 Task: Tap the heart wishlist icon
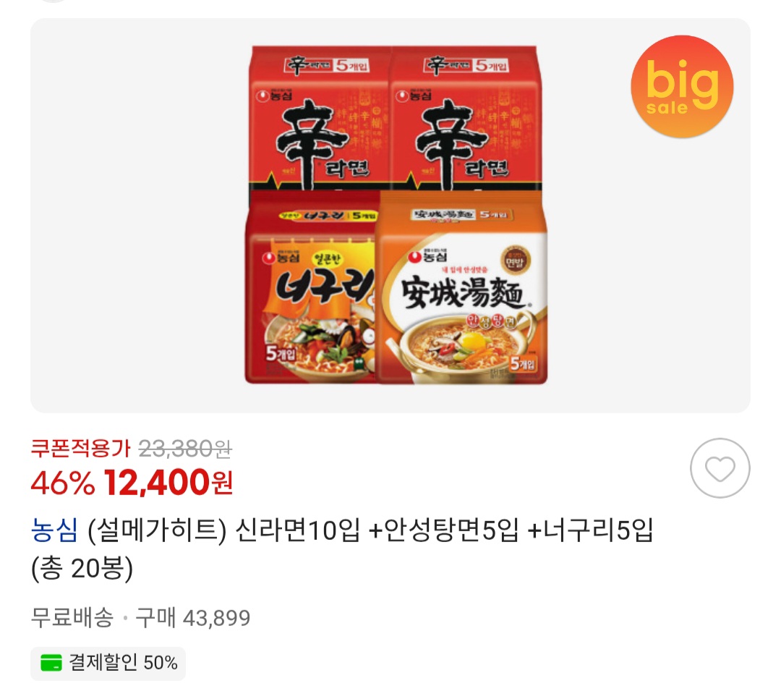click(720, 467)
